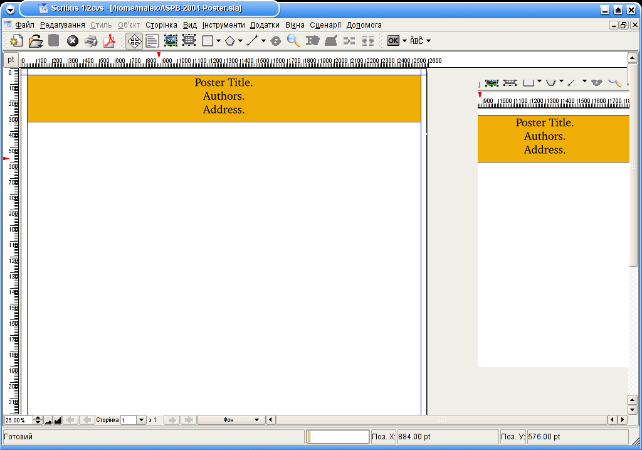Click the Print document icon
Viewport: 642px width, 450px height.
(91, 41)
